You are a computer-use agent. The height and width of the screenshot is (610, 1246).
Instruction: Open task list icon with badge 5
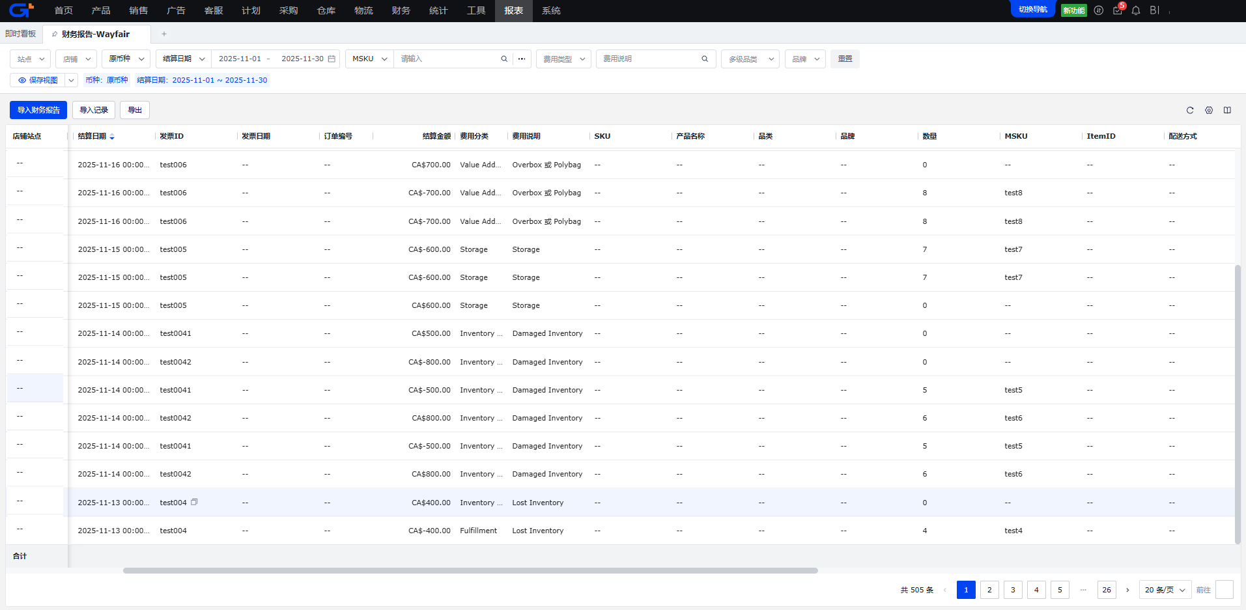pos(1118,10)
